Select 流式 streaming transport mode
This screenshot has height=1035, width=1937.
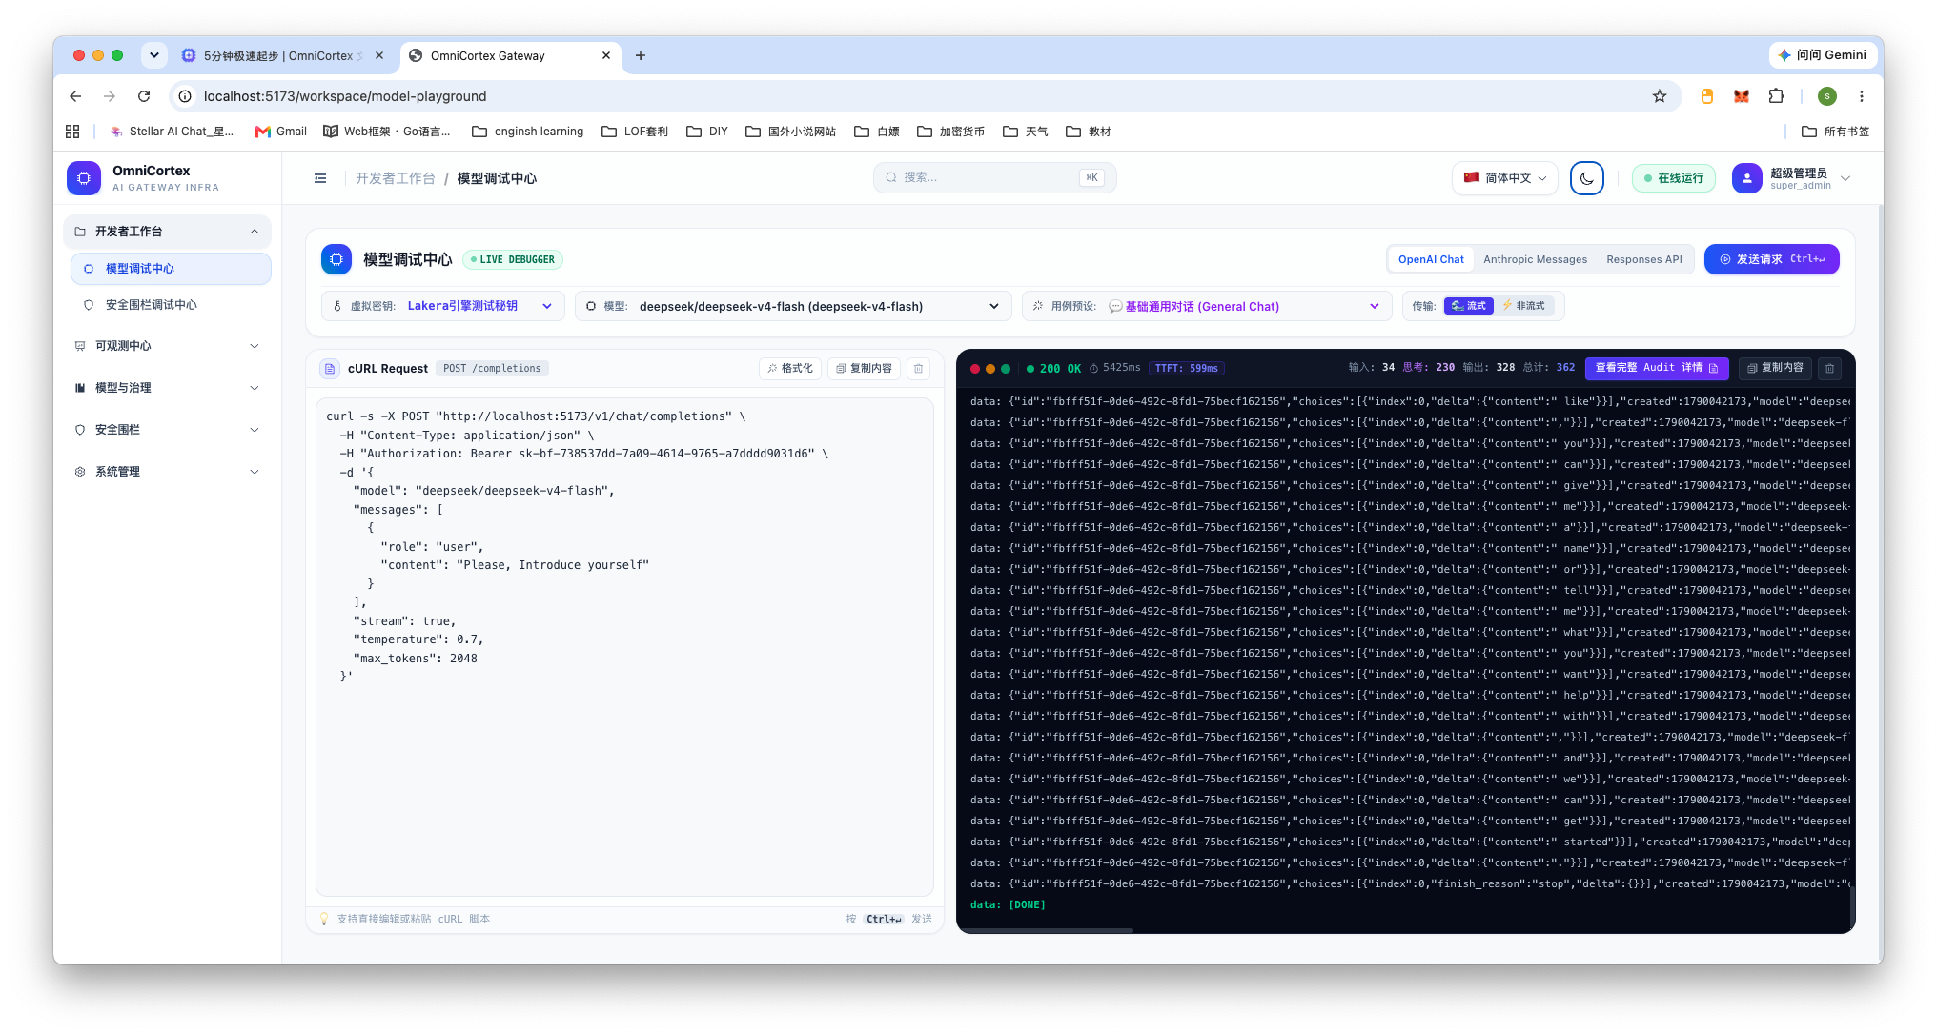click(x=1469, y=306)
